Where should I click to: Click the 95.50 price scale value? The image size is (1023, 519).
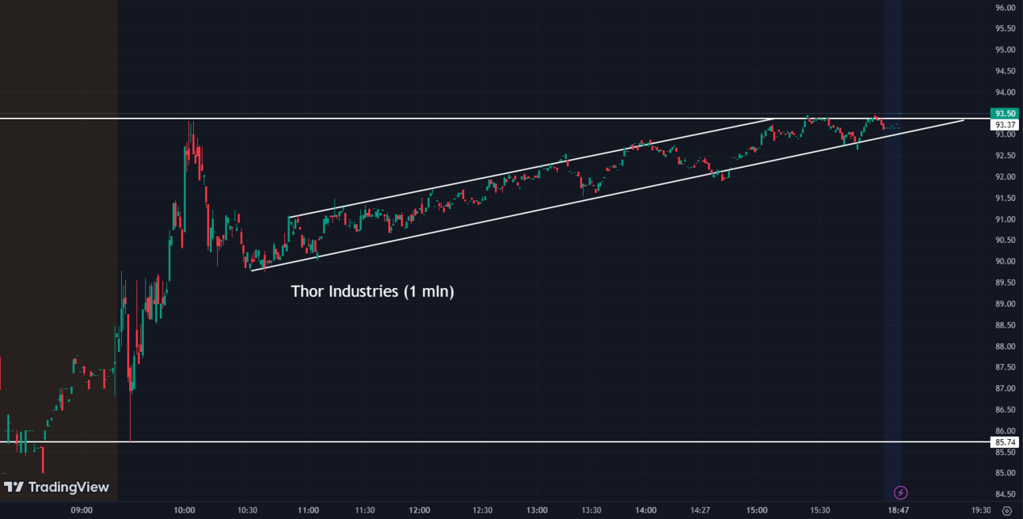pos(1005,28)
